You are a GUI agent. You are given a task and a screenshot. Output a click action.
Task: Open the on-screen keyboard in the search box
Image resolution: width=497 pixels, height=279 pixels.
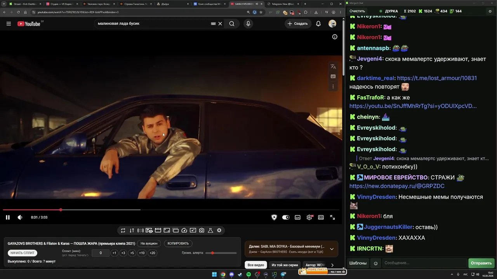[x=213, y=24]
